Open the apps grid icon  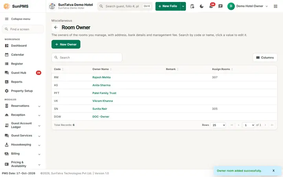[276, 6]
